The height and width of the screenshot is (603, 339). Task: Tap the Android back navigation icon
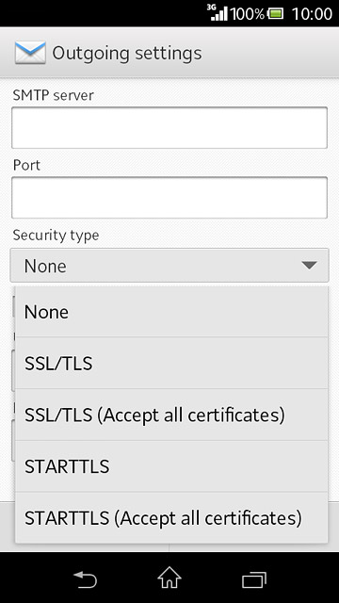tap(85, 579)
